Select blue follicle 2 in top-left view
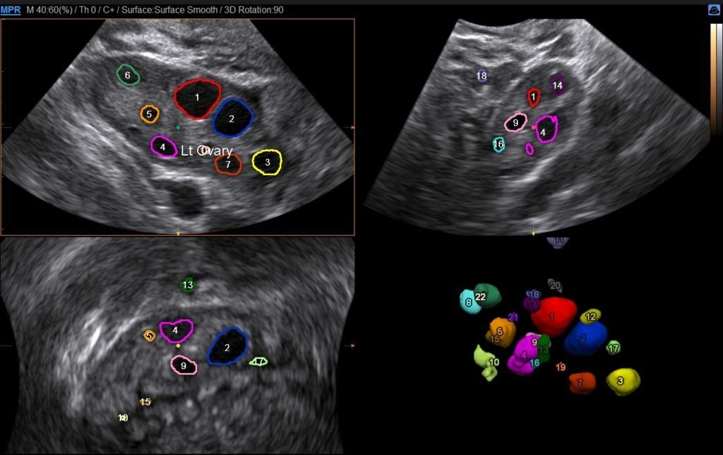 pyautogui.click(x=232, y=118)
